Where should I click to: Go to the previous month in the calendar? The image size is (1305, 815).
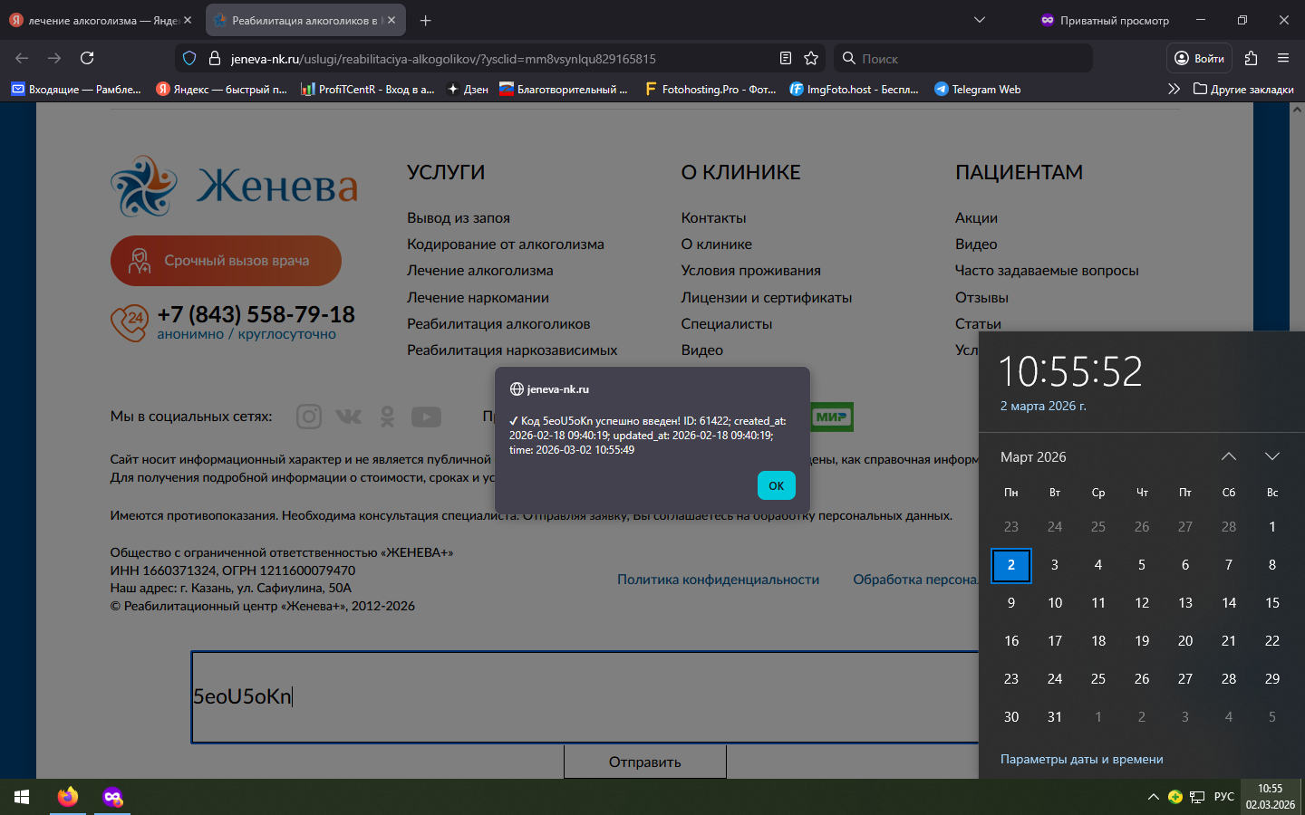1228,456
